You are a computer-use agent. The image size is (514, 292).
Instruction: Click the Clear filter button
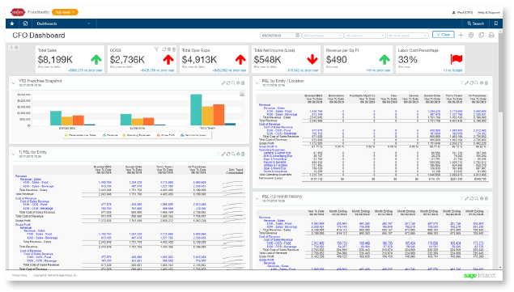pyautogui.click(x=444, y=35)
